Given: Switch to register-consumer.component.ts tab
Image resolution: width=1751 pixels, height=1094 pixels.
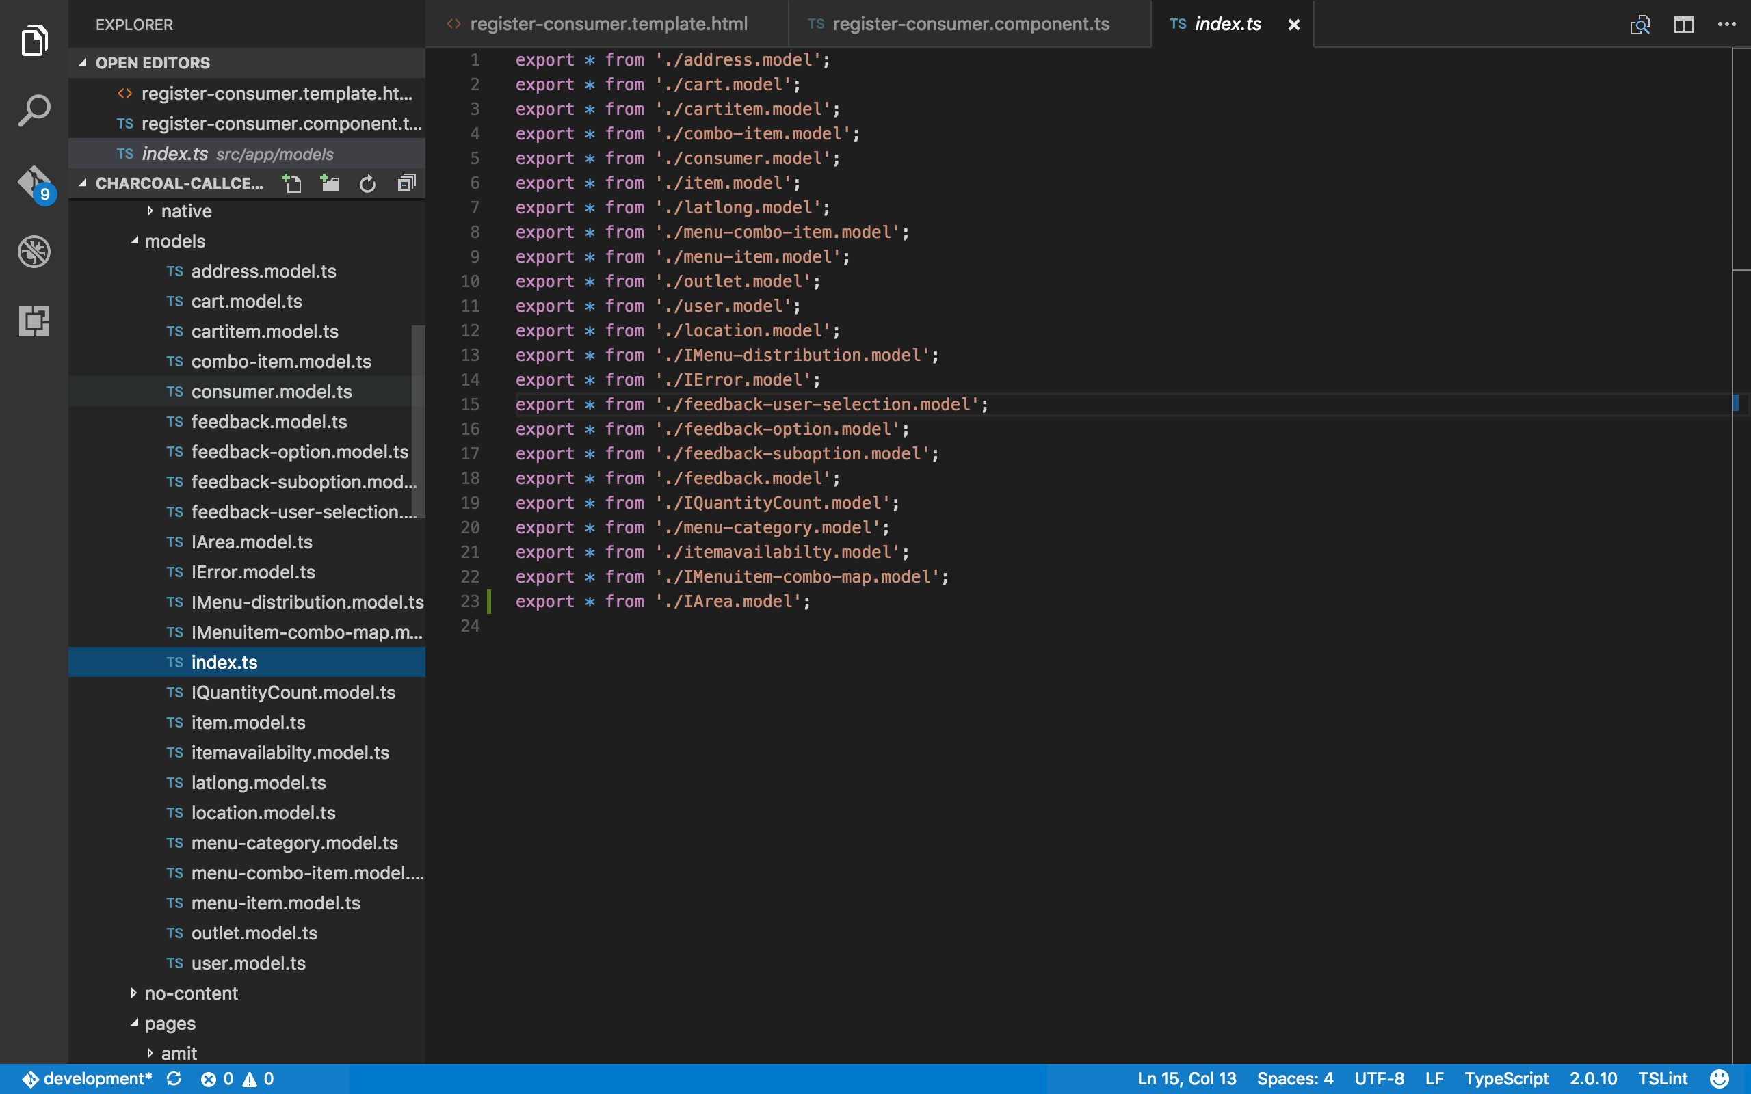Looking at the screenshot, I should pos(970,24).
